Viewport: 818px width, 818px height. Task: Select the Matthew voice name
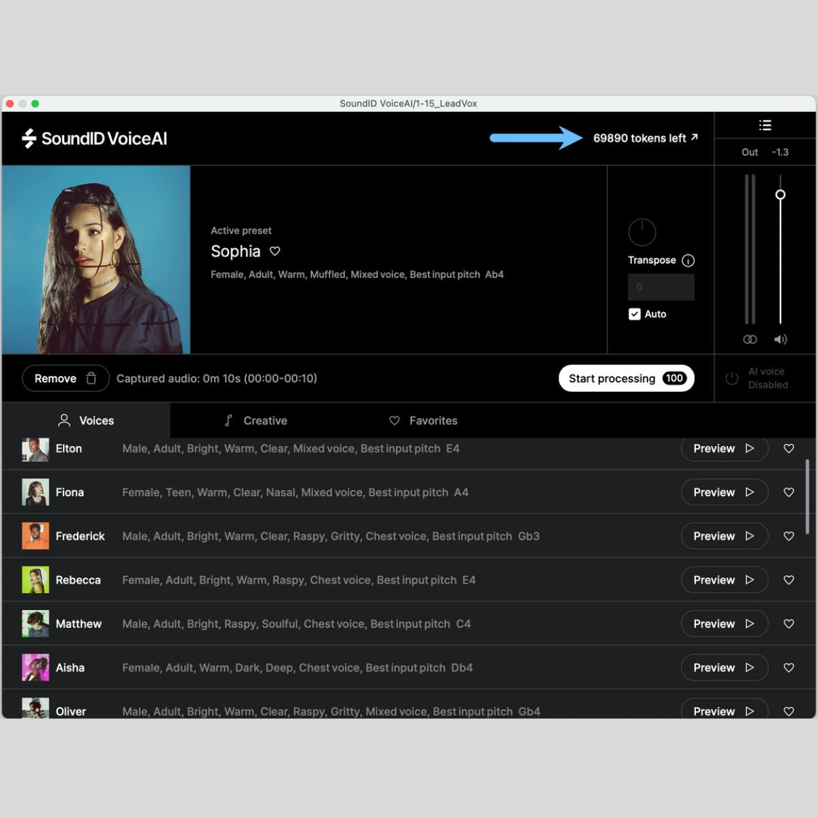coord(78,624)
